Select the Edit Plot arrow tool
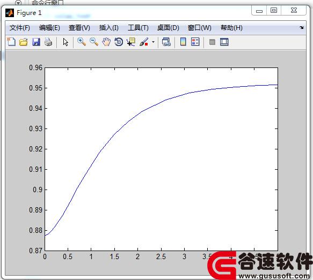The image size is (313, 280). pos(65,42)
